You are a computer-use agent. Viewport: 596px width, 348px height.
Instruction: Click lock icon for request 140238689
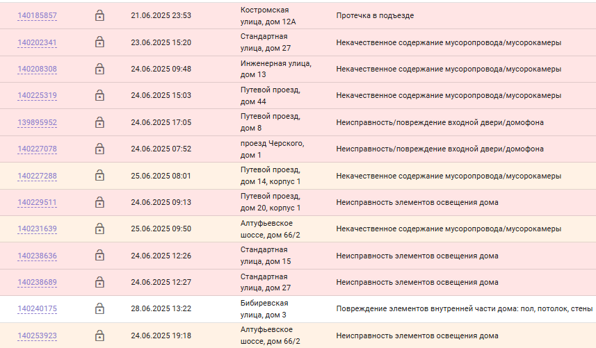click(x=99, y=282)
